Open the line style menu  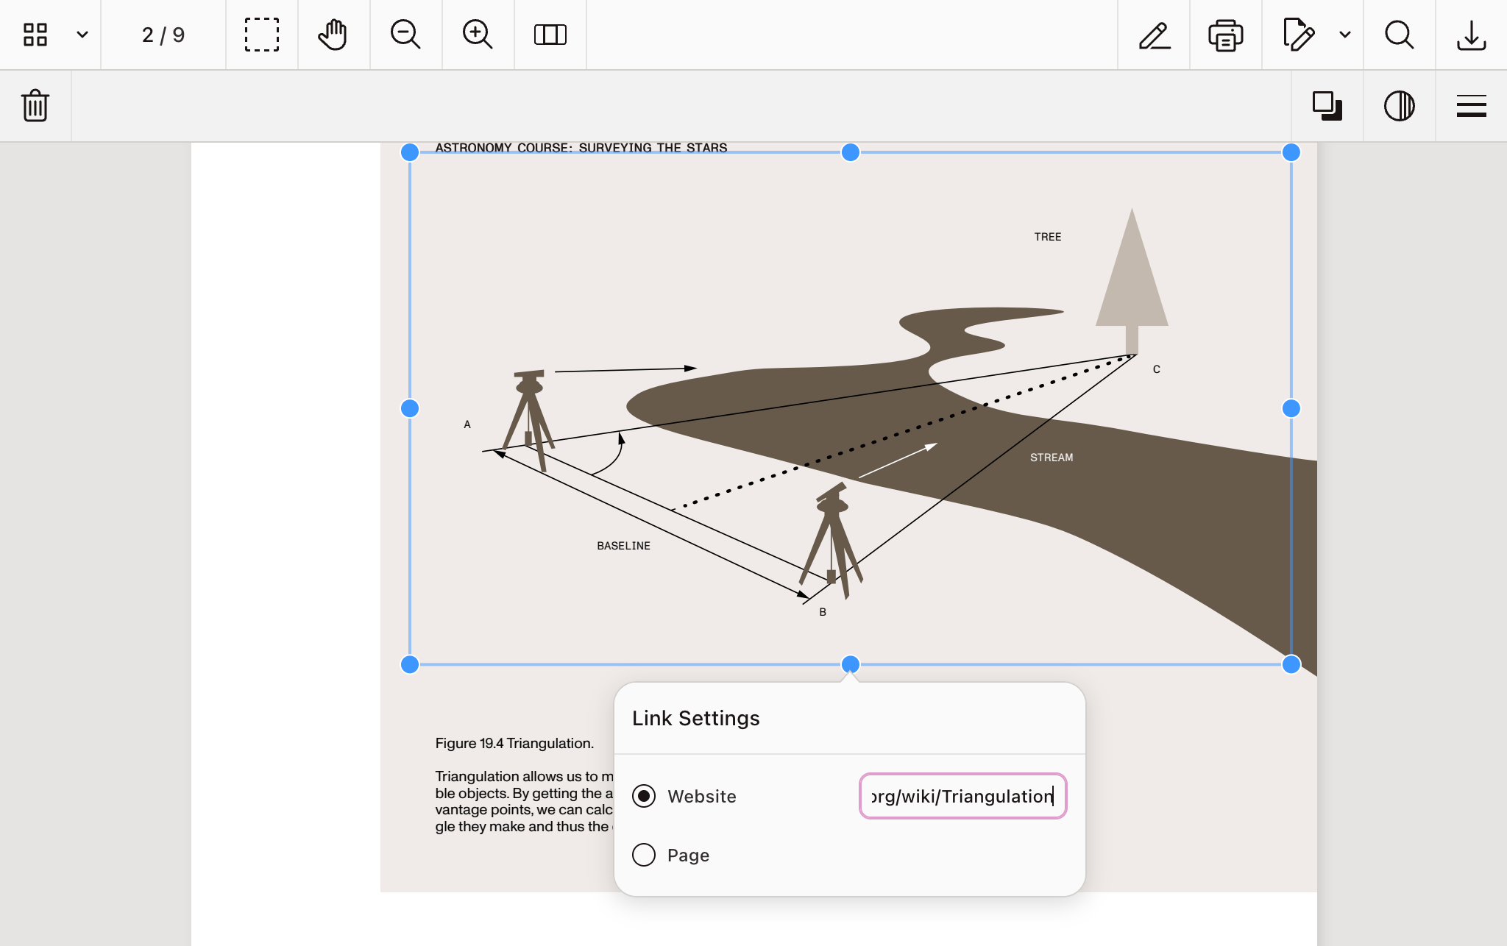click(x=1471, y=106)
